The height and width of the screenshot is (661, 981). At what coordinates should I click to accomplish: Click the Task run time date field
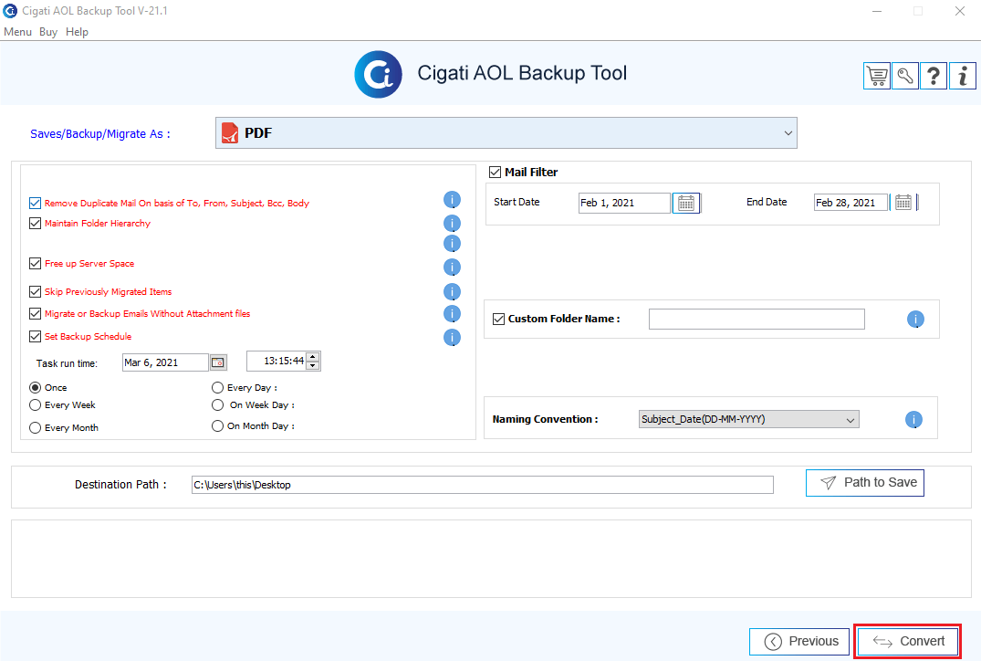tap(165, 362)
